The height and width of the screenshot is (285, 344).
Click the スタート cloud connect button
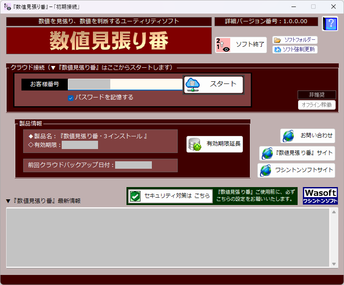coord(214,84)
